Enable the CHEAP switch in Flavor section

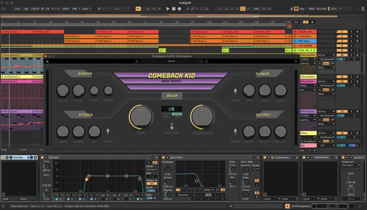(x=235, y=91)
